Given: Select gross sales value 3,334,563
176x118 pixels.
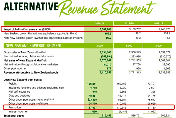Looking at the screenshot, I should [105, 52].
